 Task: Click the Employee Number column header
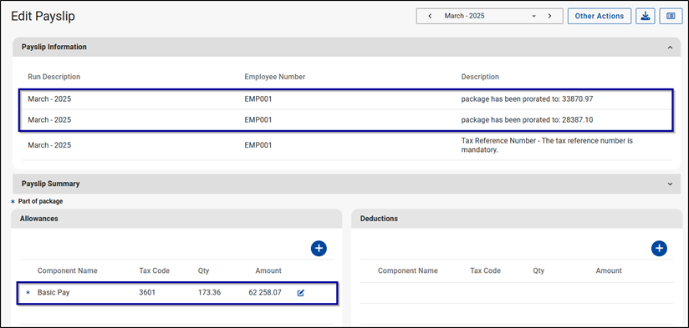(274, 77)
